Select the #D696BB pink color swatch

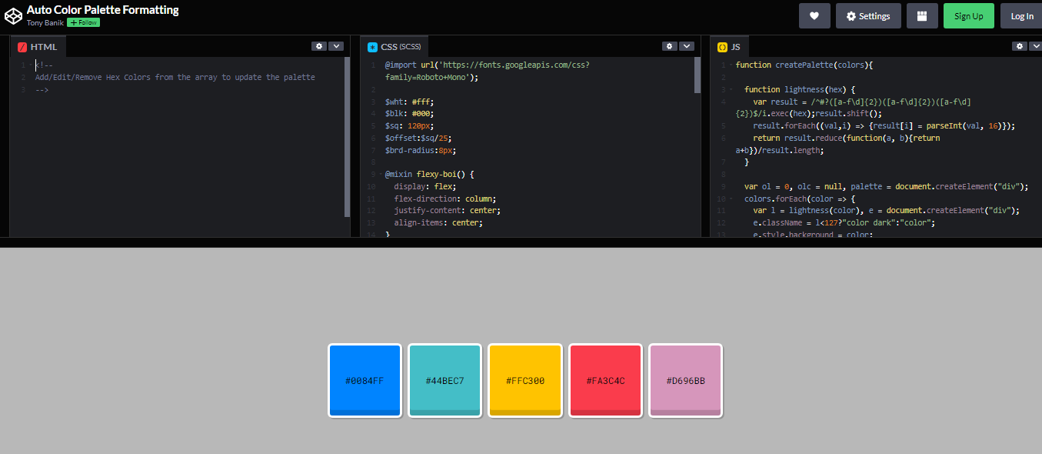coord(685,381)
